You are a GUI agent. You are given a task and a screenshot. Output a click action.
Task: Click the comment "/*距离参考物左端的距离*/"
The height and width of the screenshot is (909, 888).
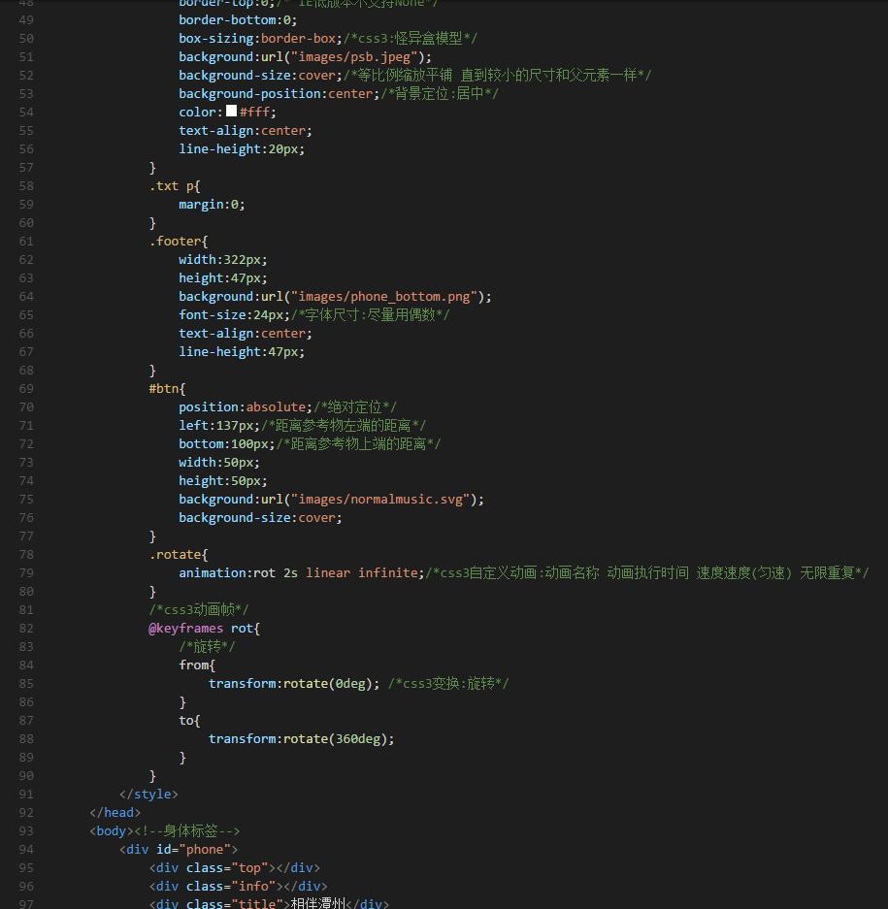[x=344, y=426]
